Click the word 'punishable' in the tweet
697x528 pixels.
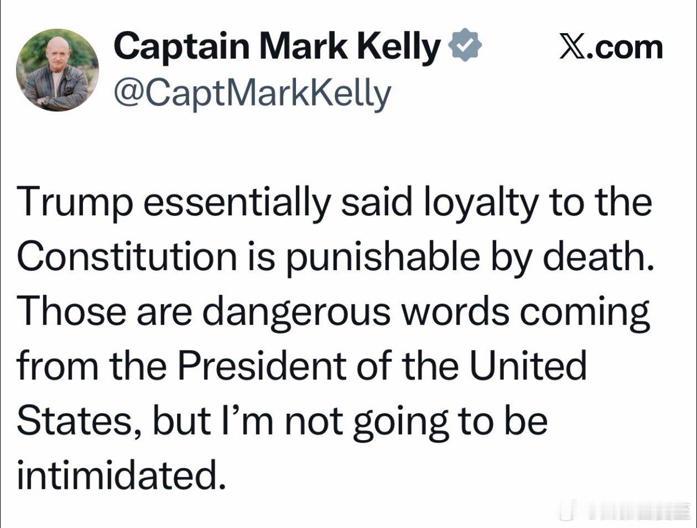(x=382, y=257)
